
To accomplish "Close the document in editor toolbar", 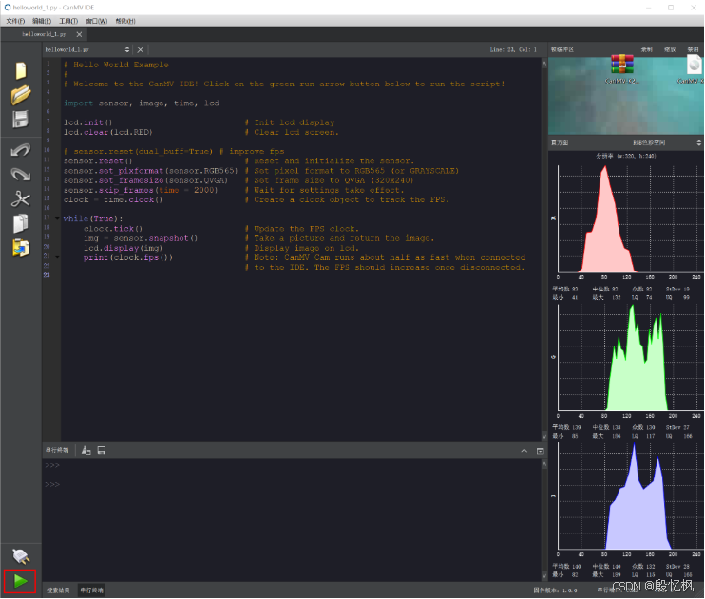I will click(141, 50).
